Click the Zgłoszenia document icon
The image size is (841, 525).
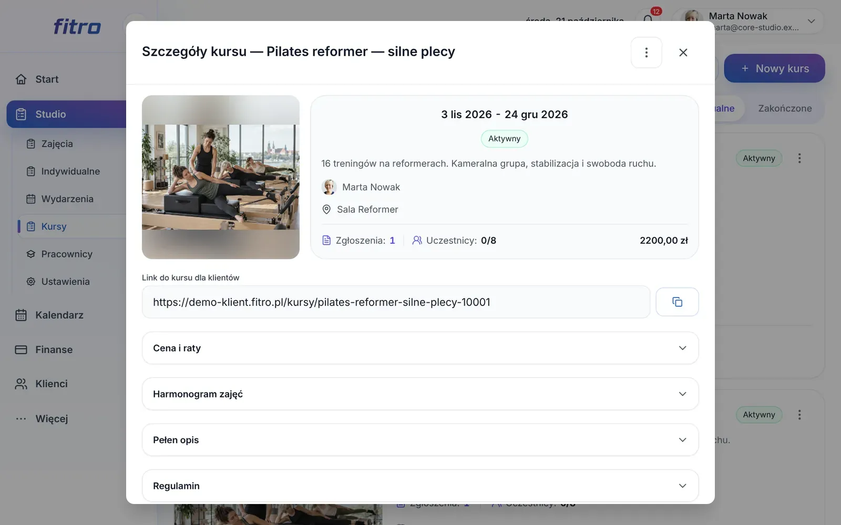(326, 240)
